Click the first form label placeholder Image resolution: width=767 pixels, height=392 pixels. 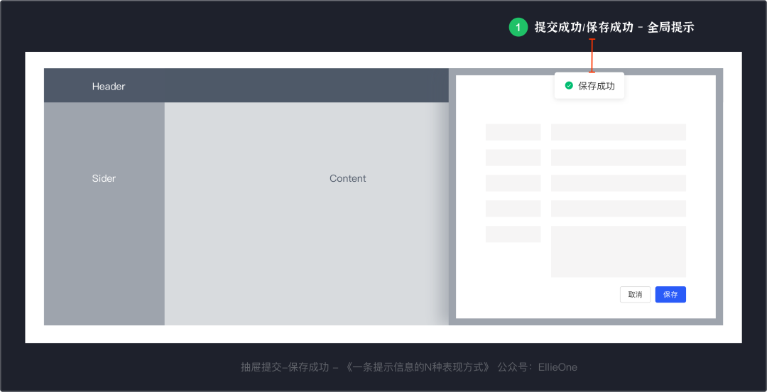(513, 132)
